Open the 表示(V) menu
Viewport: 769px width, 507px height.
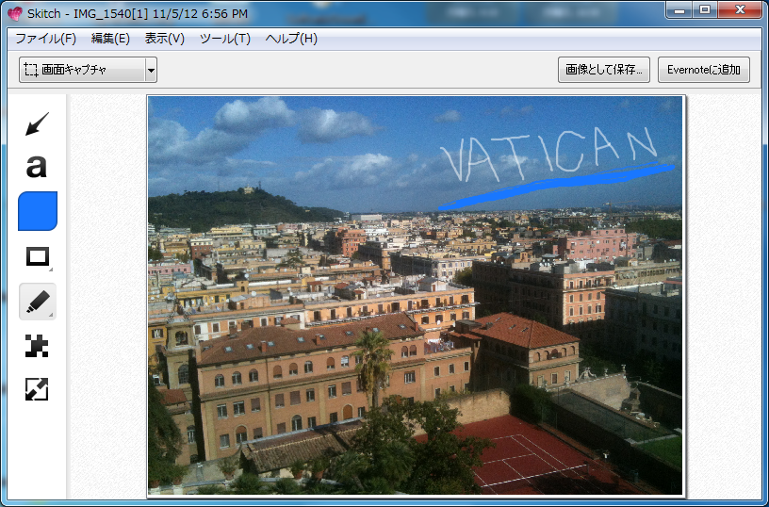coord(164,39)
